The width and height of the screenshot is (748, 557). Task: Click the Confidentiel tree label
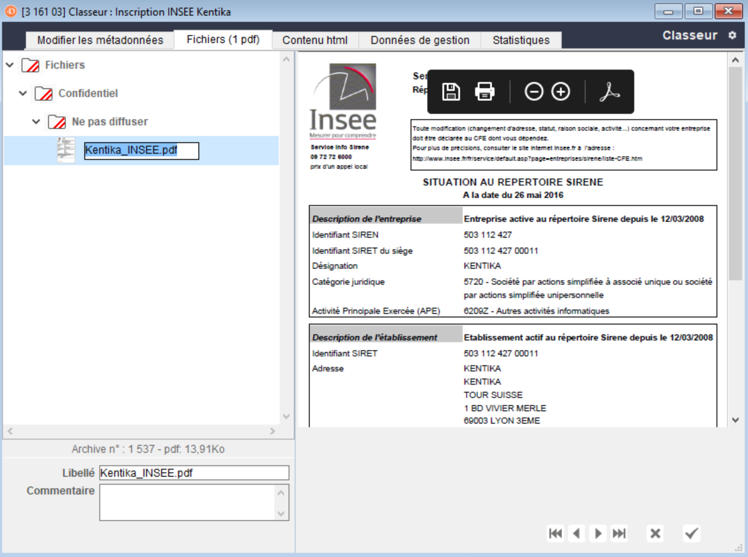tap(88, 93)
